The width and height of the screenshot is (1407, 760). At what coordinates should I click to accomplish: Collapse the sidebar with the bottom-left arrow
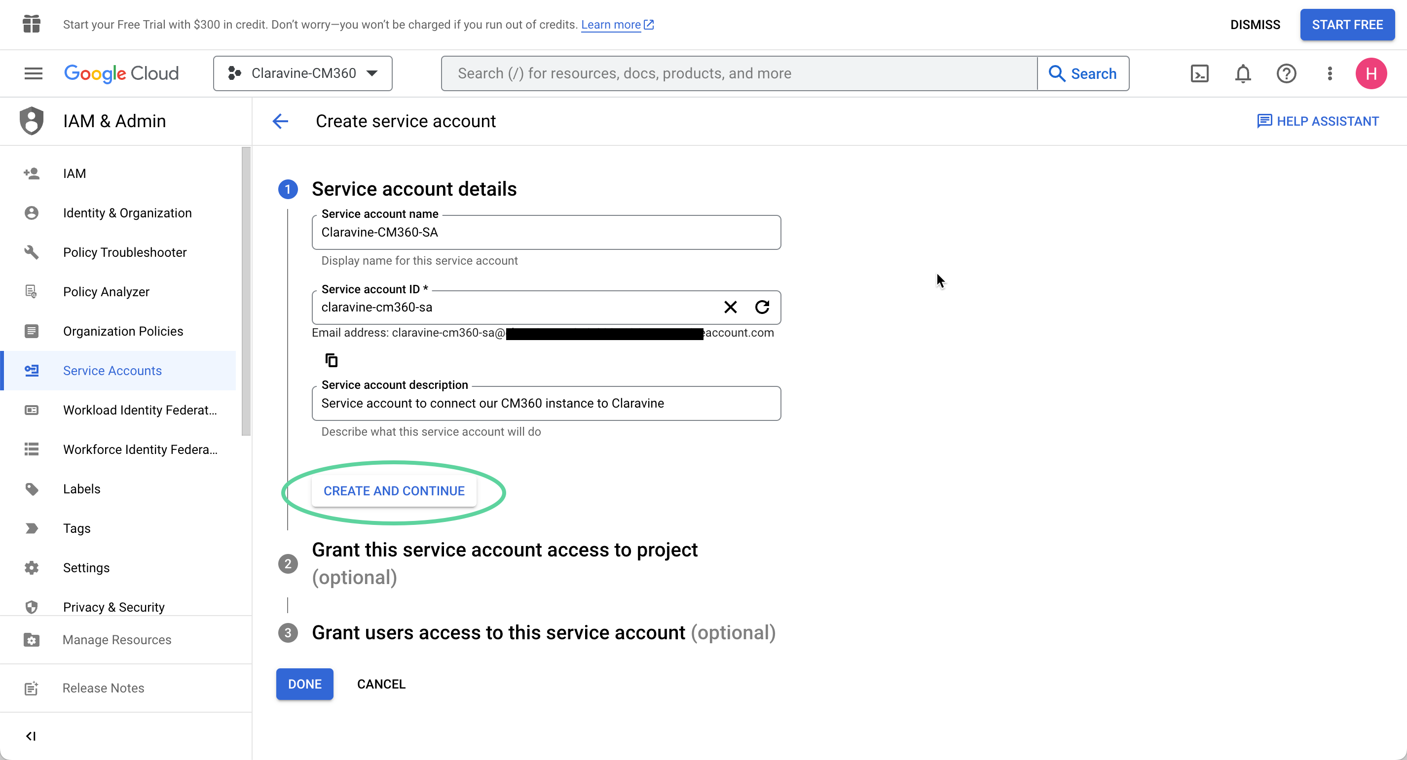pos(31,735)
